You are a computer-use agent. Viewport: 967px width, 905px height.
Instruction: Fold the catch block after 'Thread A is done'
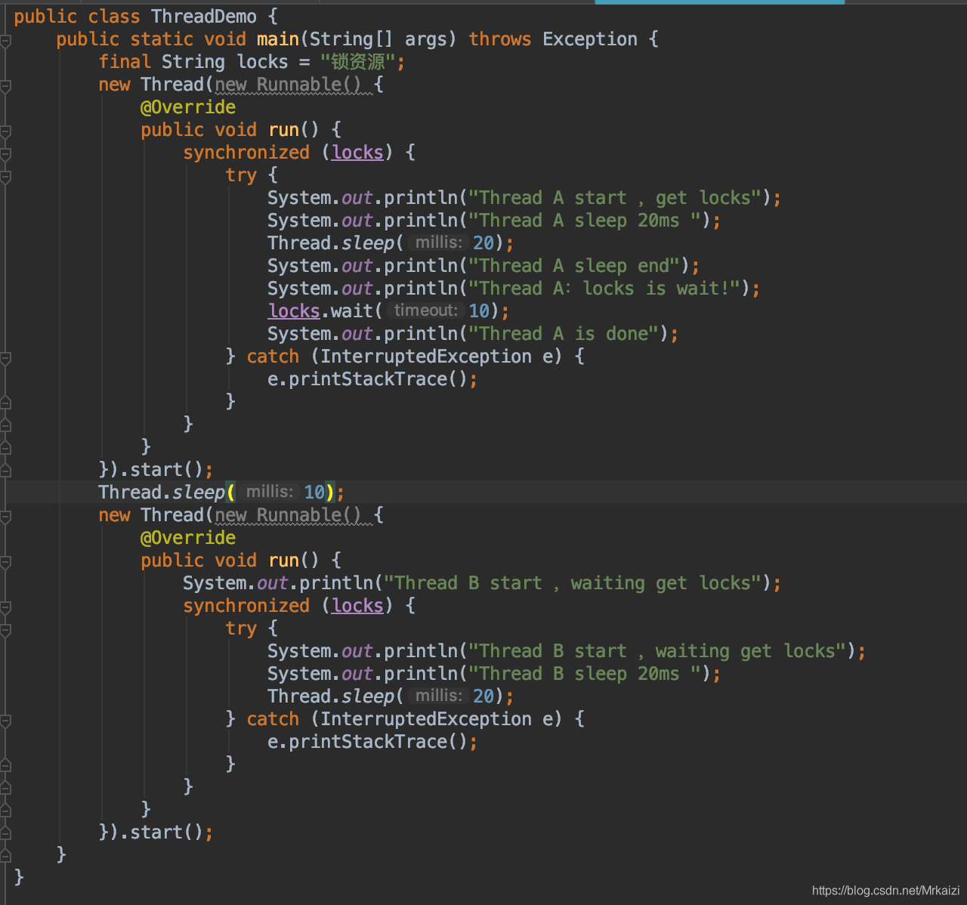point(5,358)
